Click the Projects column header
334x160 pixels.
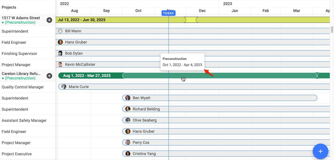point(9,7)
